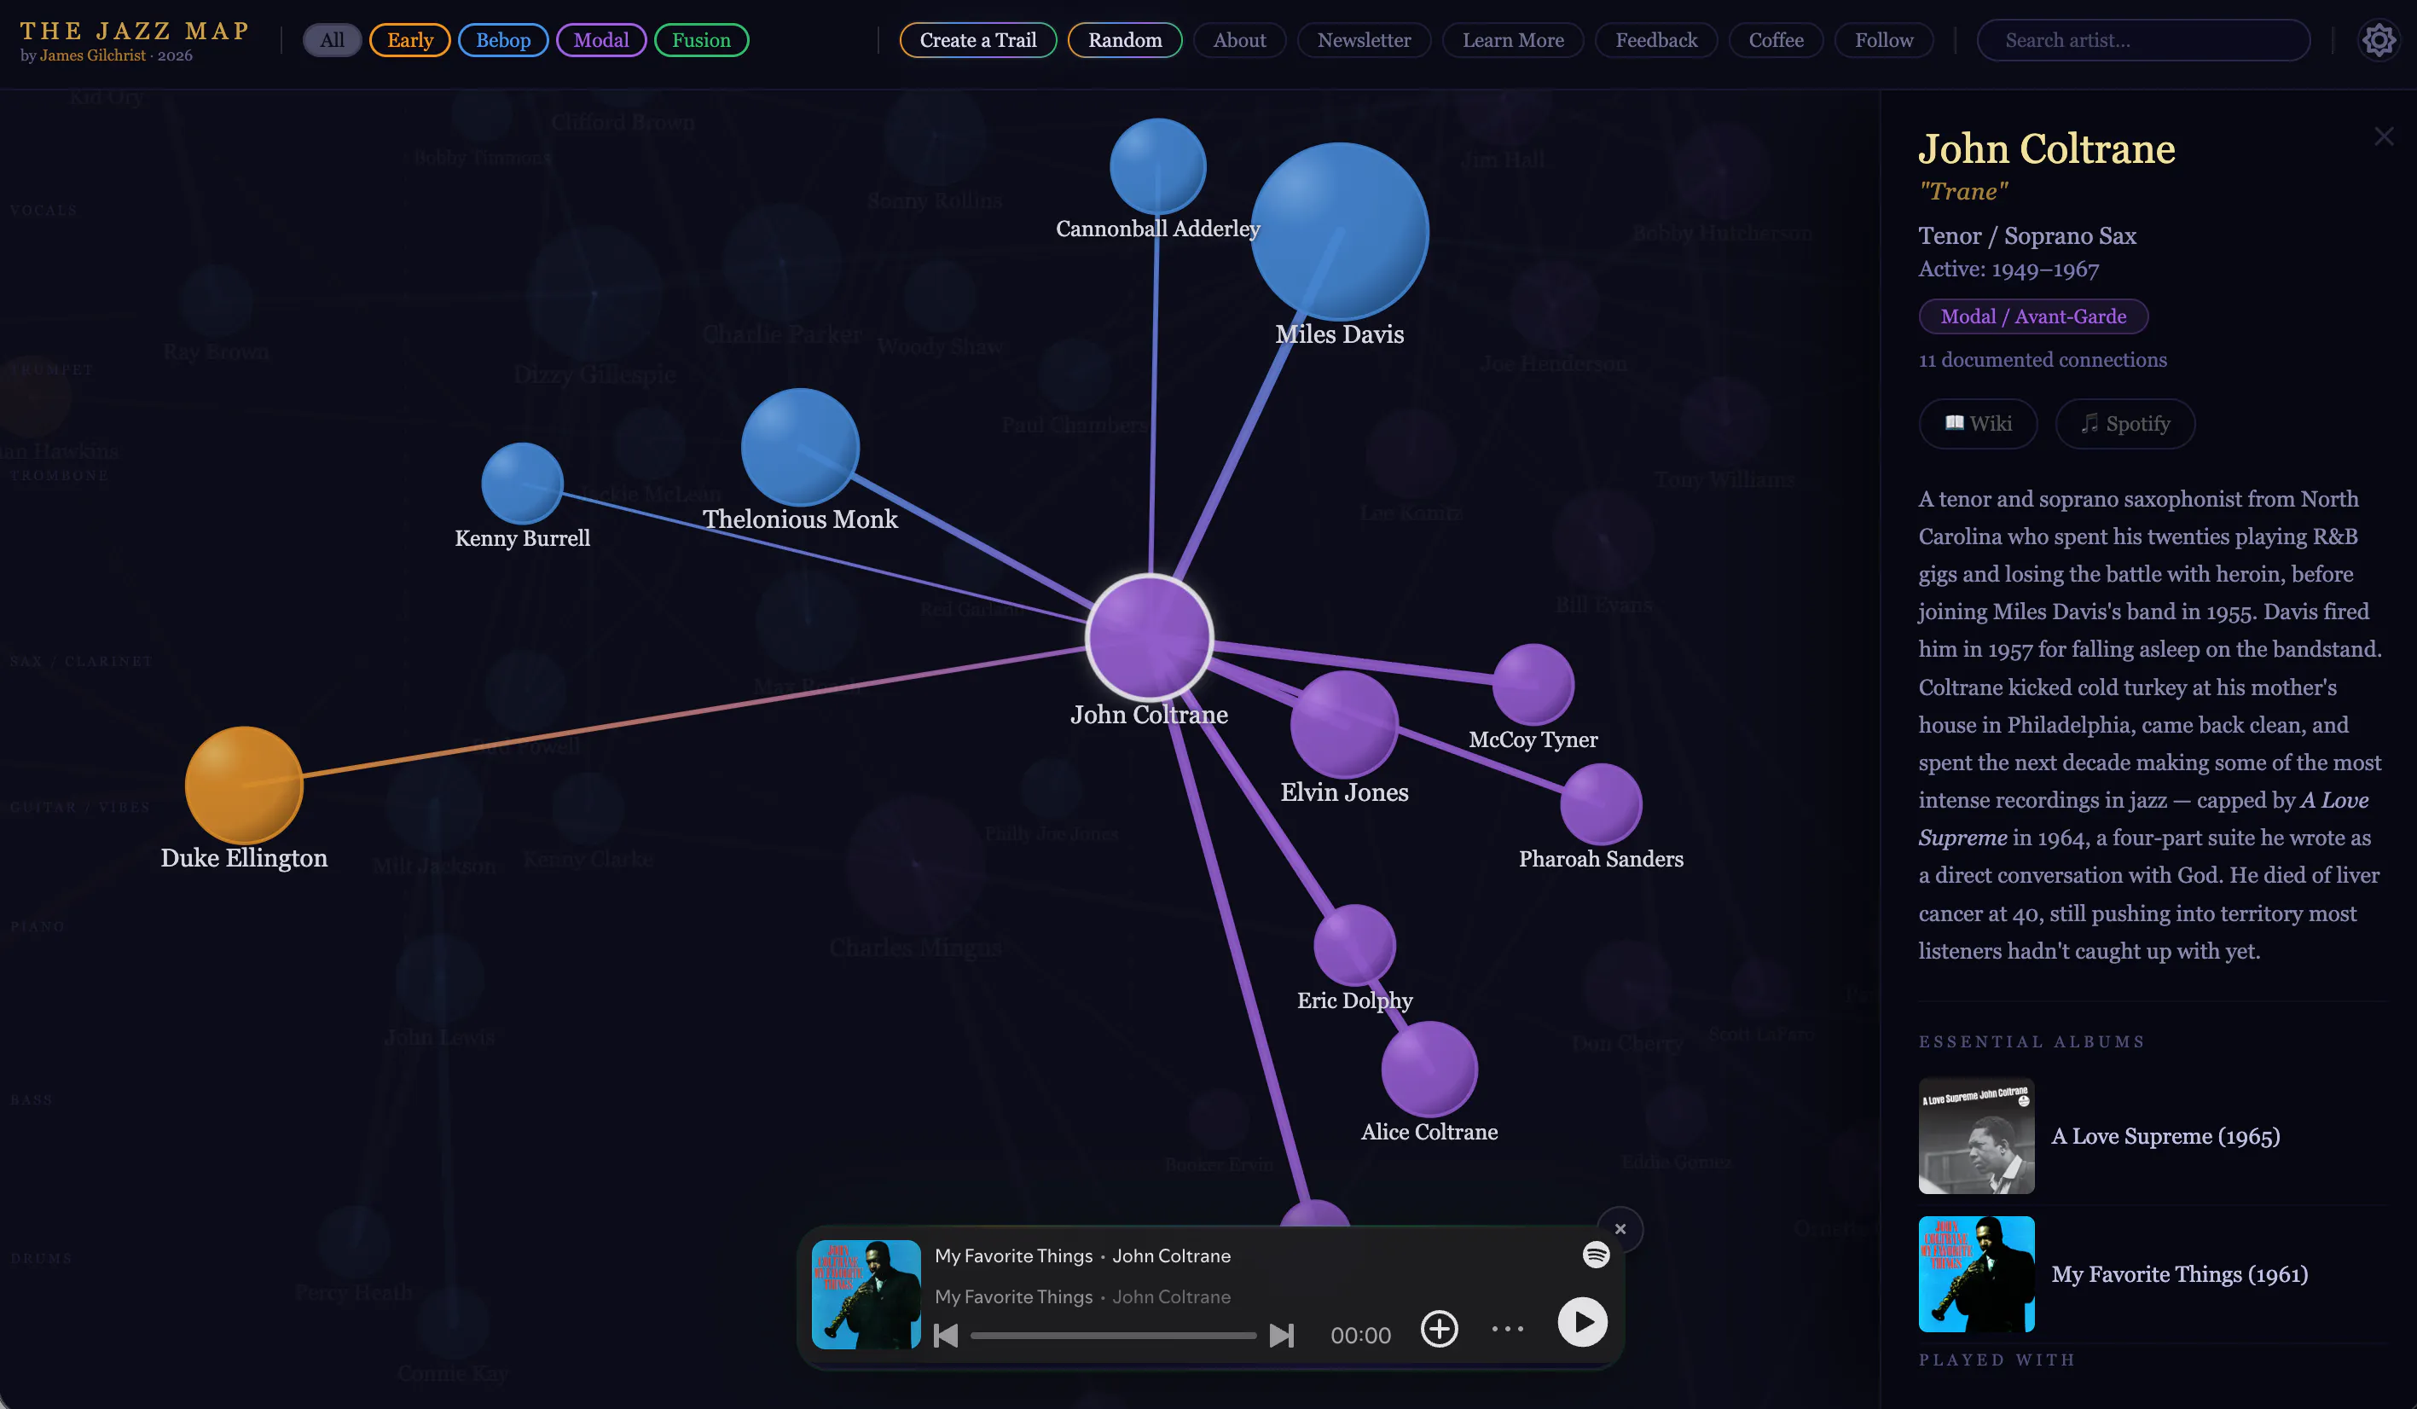This screenshot has width=2417, height=1409.
Task: Open the Wiki link for Coltrane
Action: click(1978, 423)
